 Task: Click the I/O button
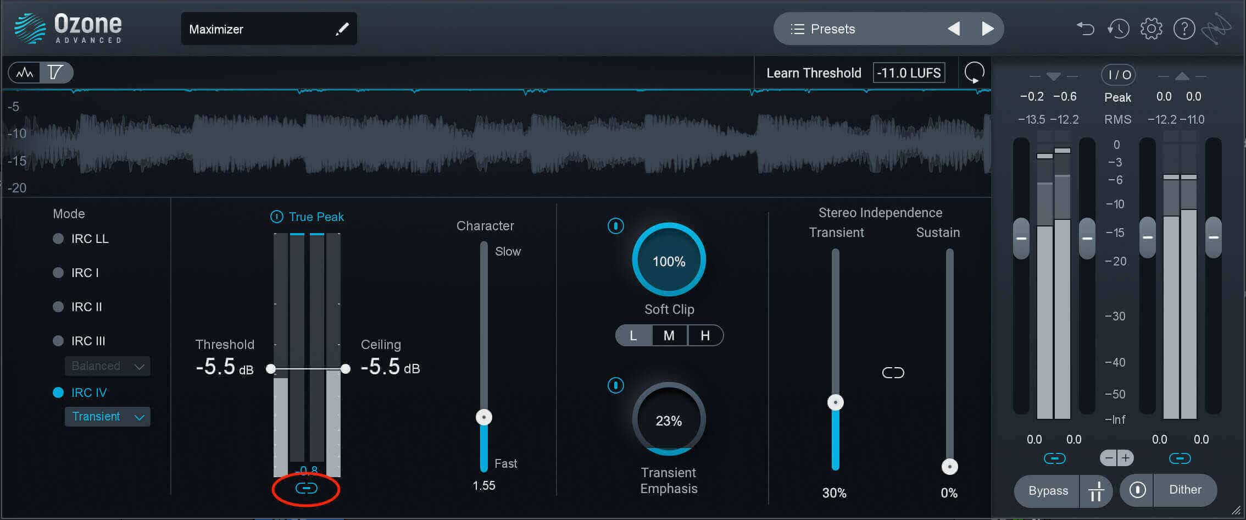[1119, 75]
